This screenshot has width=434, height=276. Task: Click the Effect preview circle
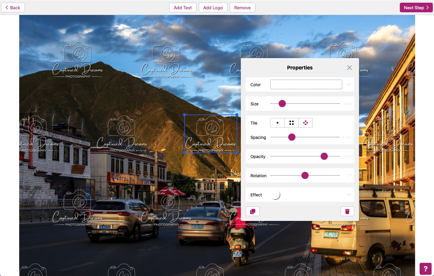point(275,195)
